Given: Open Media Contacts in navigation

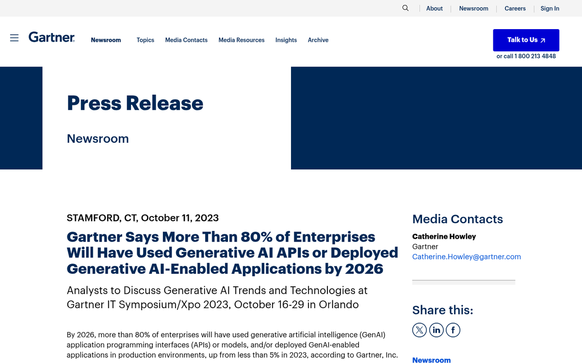Looking at the screenshot, I should click(186, 40).
